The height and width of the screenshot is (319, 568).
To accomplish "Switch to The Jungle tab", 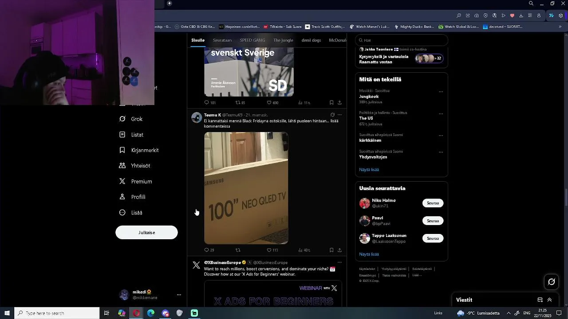I will click(x=283, y=40).
